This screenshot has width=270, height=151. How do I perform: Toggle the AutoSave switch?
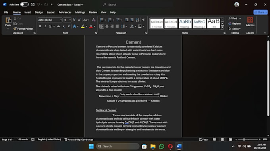click(25, 5)
